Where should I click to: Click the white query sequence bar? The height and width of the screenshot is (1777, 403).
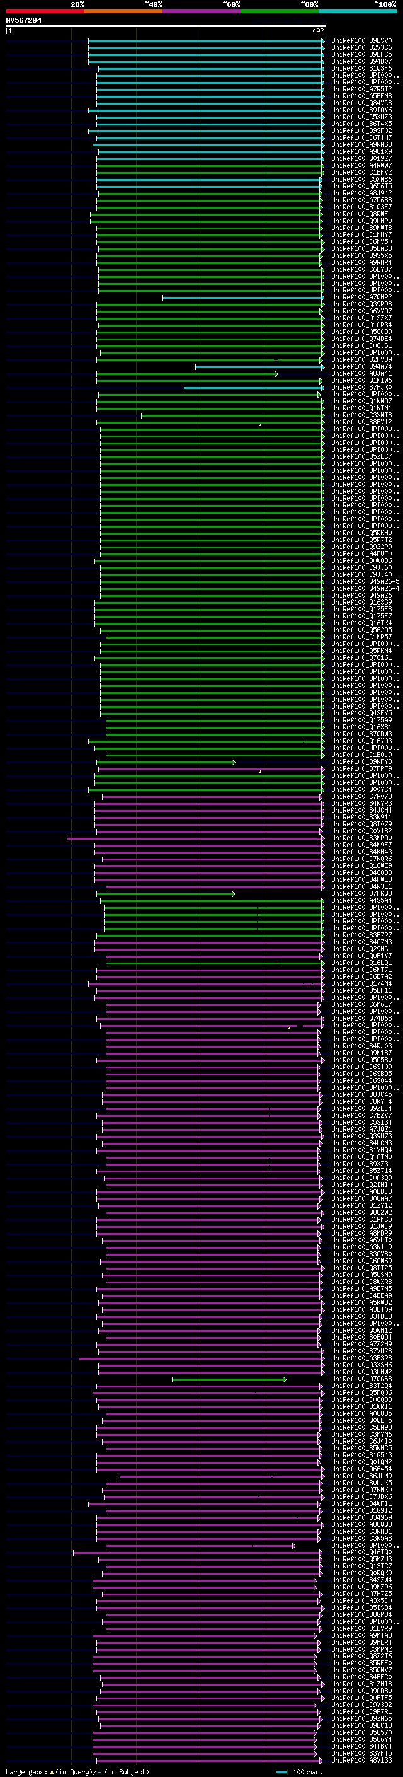166,25
